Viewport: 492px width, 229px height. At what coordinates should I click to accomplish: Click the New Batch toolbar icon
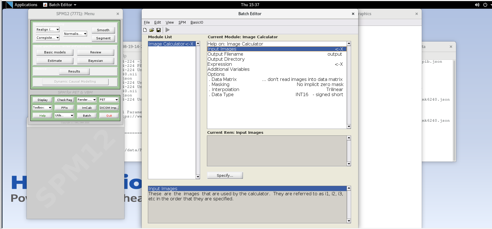tap(145, 30)
